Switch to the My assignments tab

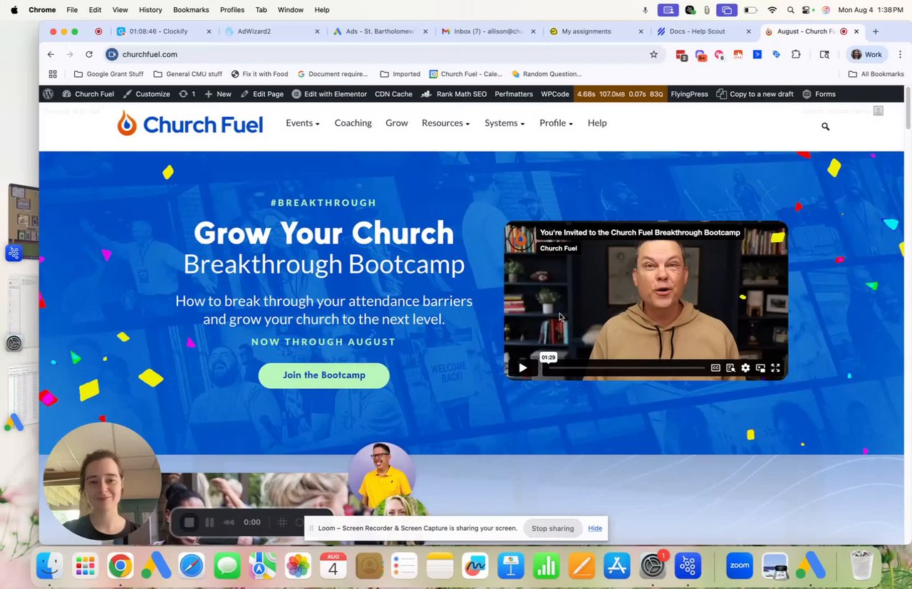(x=596, y=31)
